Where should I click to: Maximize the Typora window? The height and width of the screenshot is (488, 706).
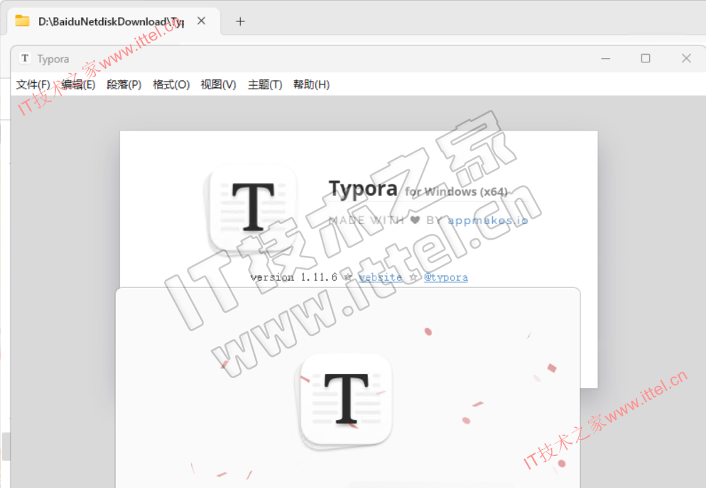pos(646,59)
